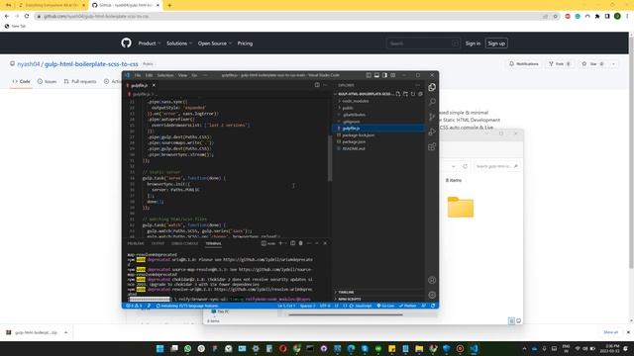The height and width of the screenshot is (356, 634).
Task: Reload the browser page
Action: 27,16
